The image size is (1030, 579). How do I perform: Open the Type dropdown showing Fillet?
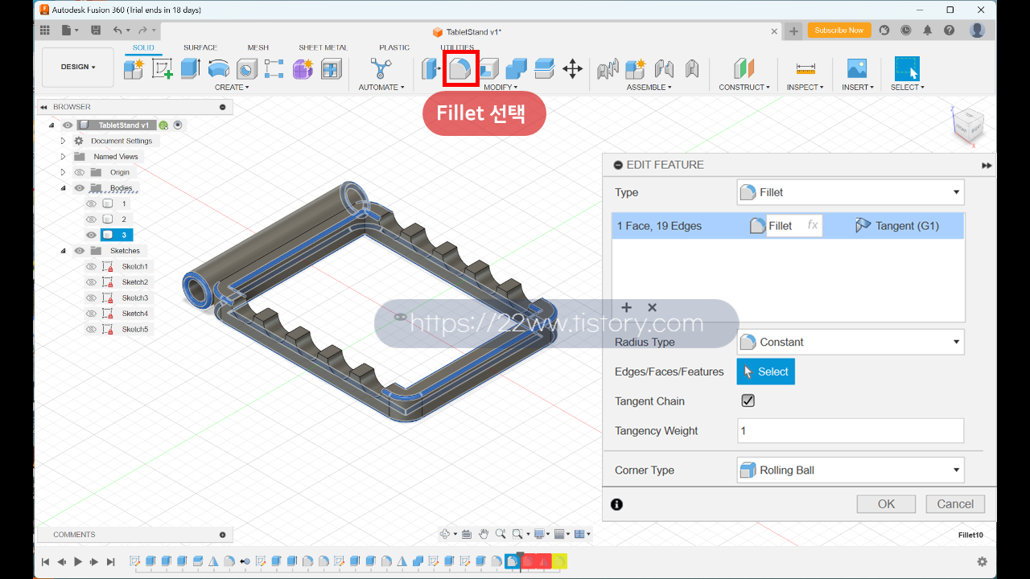pyautogui.click(x=851, y=192)
